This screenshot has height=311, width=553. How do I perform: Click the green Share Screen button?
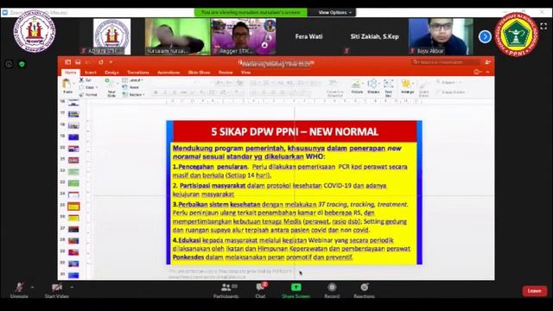pyautogui.click(x=296, y=290)
